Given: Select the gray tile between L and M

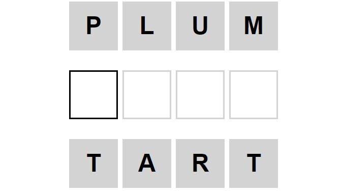Looking at the screenshot, I should [200, 26].
